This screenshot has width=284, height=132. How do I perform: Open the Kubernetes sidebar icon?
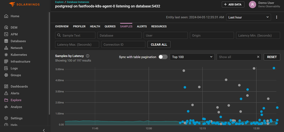point(6,55)
